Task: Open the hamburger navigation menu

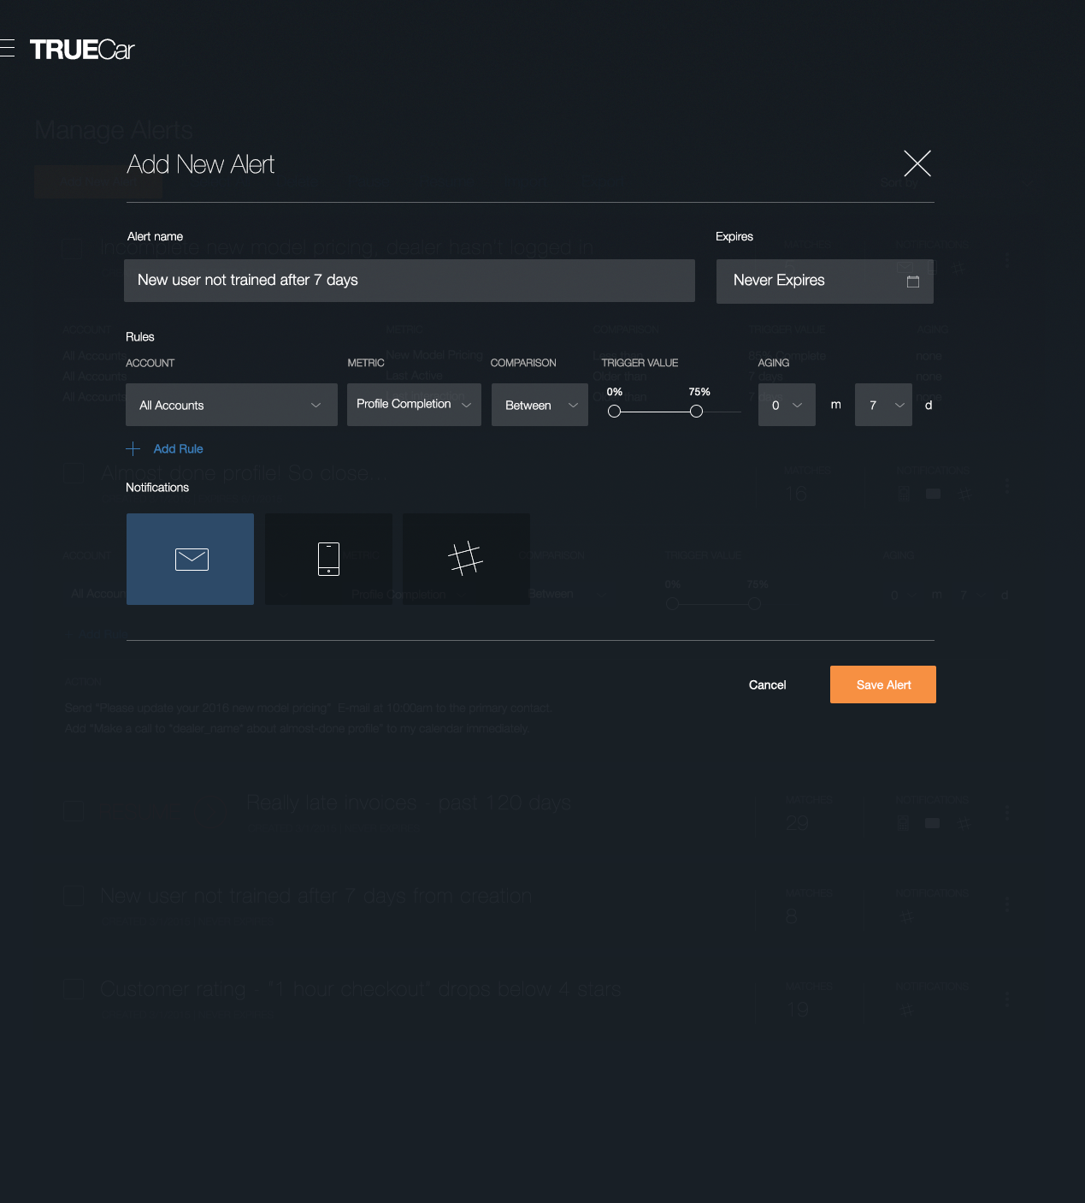Action: (x=8, y=48)
